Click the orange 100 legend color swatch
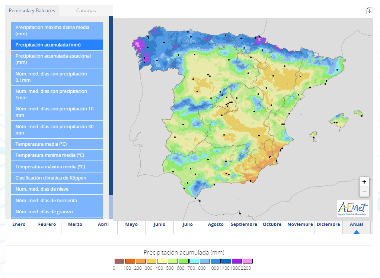 click(130, 261)
